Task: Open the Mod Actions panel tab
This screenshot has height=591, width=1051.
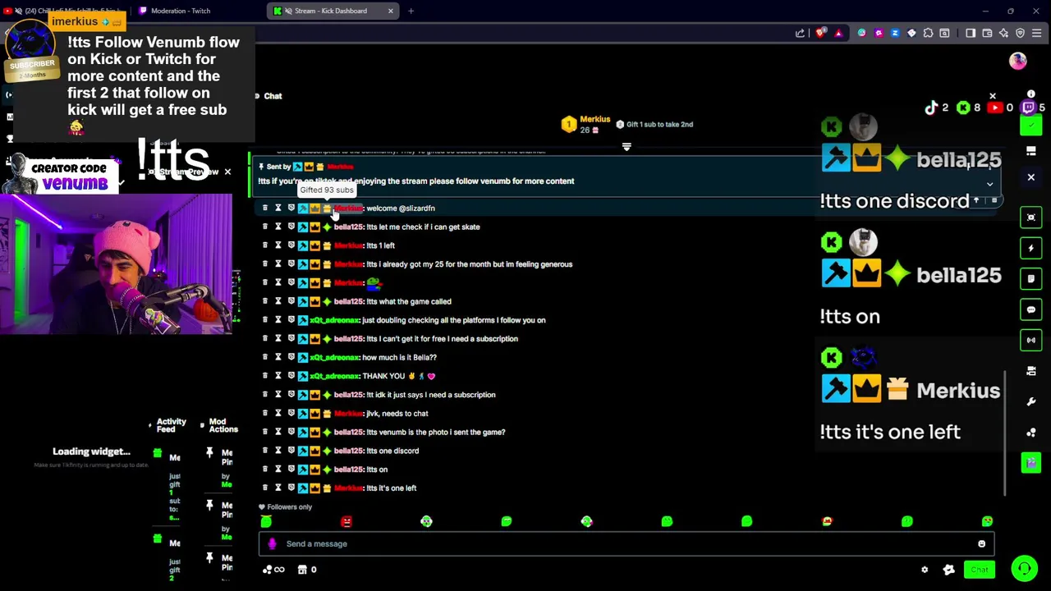Action: click(223, 425)
